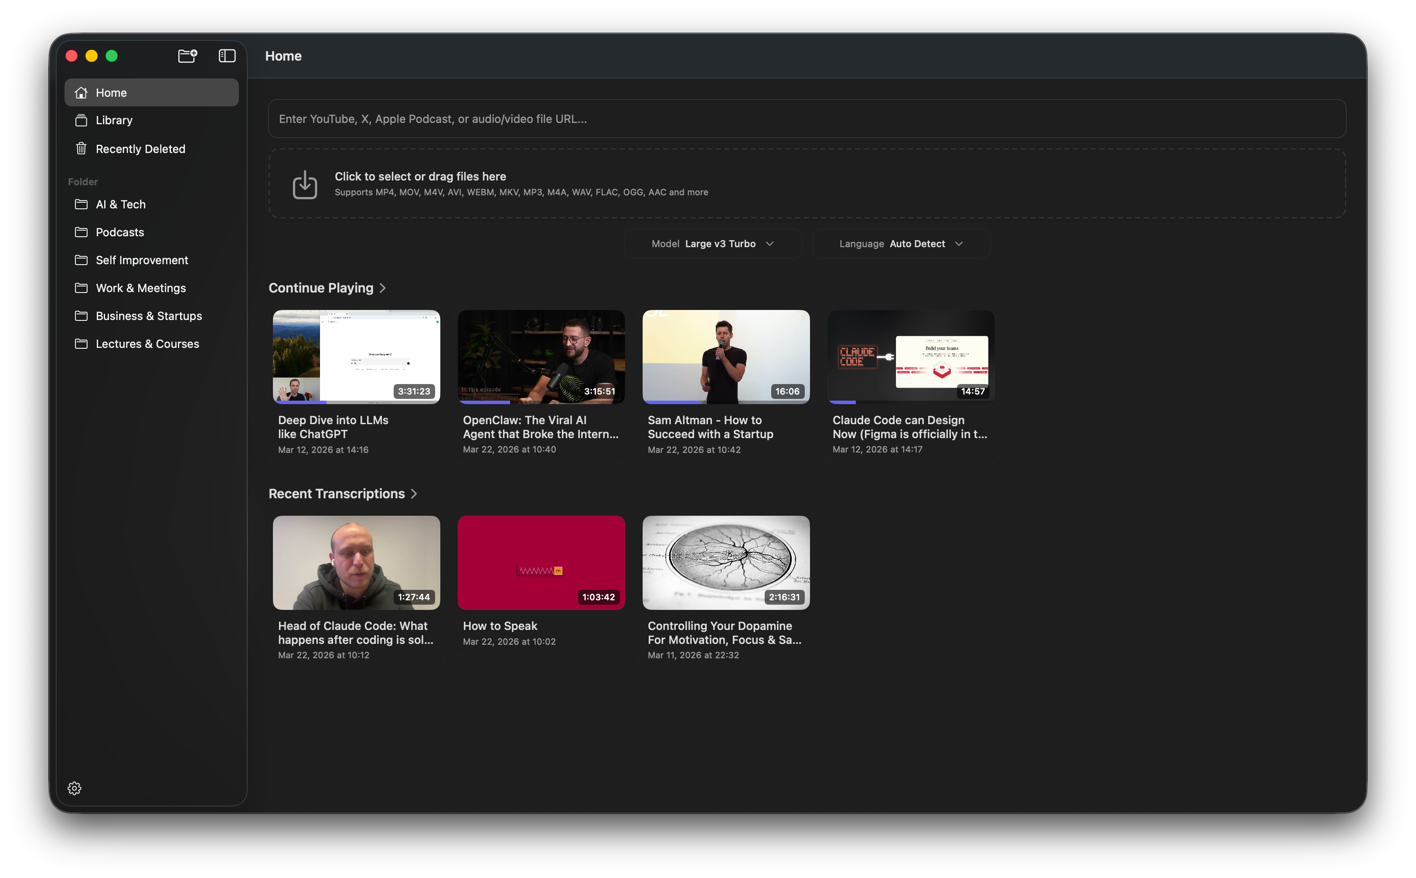
Task: Open the Podcasts folder
Action: (x=119, y=232)
